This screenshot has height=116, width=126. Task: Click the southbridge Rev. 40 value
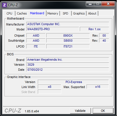(104, 41)
